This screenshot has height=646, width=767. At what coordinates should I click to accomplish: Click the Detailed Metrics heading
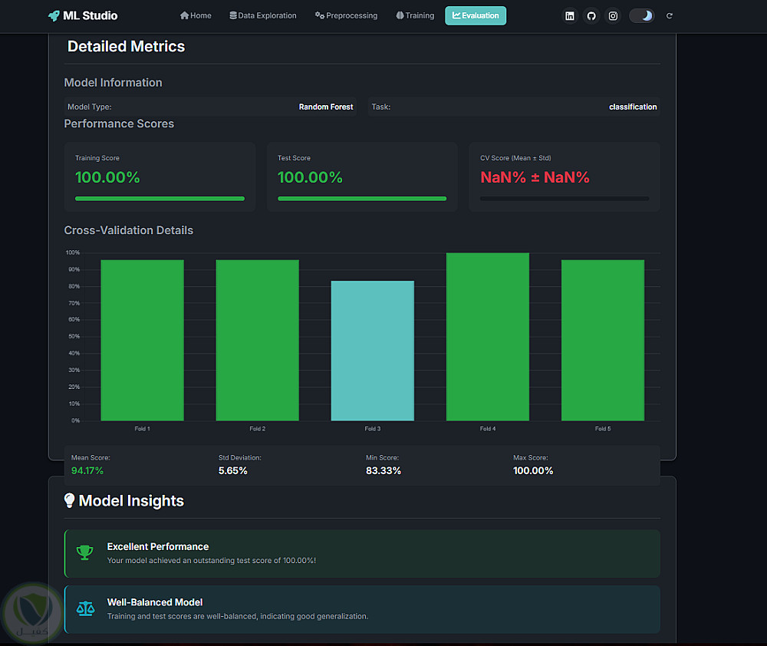click(x=127, y=47)
